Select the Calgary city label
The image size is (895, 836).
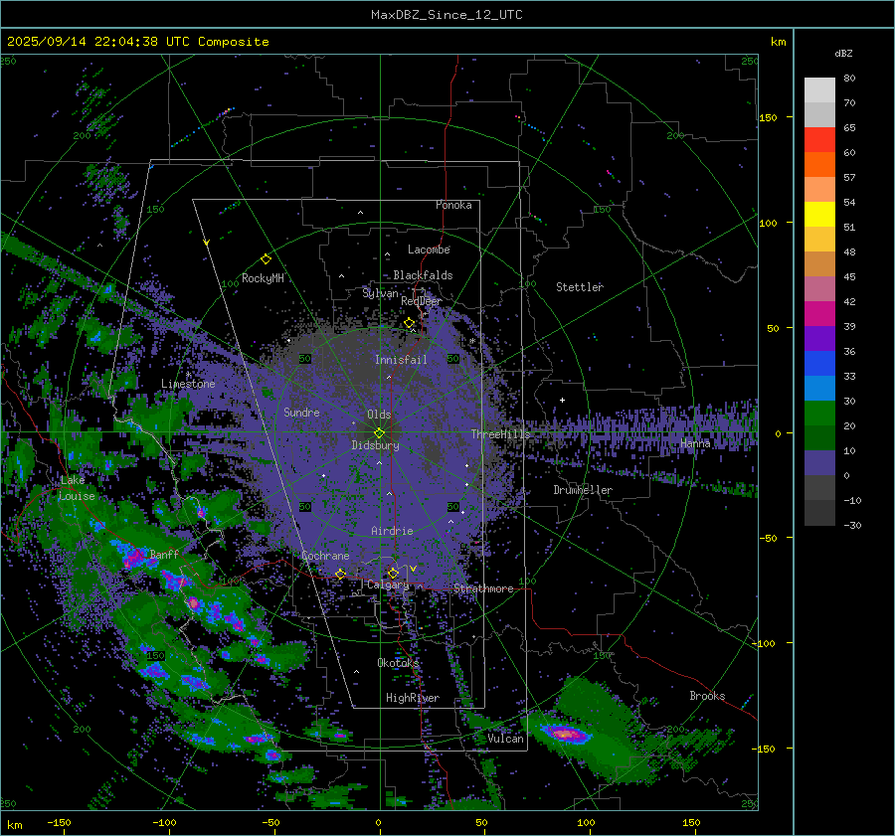pyautogui.click(x=388, y=585)
